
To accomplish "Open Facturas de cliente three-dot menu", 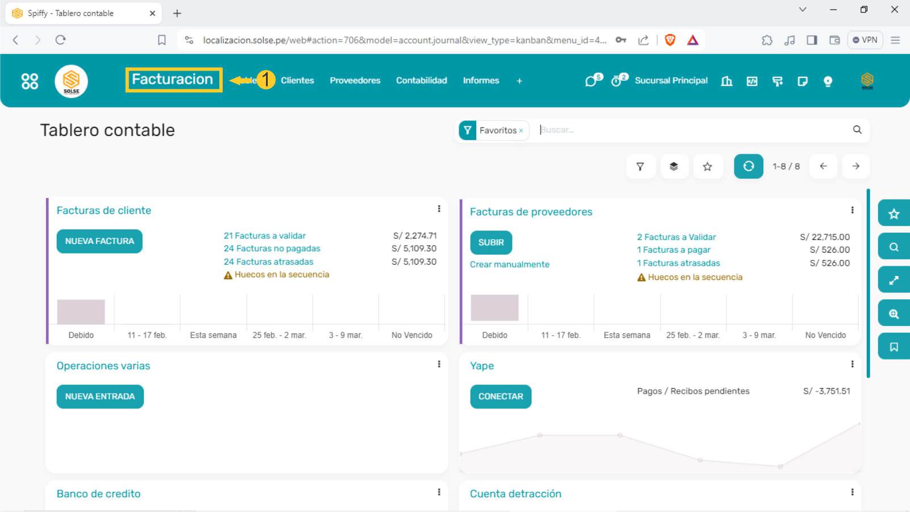I will click(x=439, y=209).
